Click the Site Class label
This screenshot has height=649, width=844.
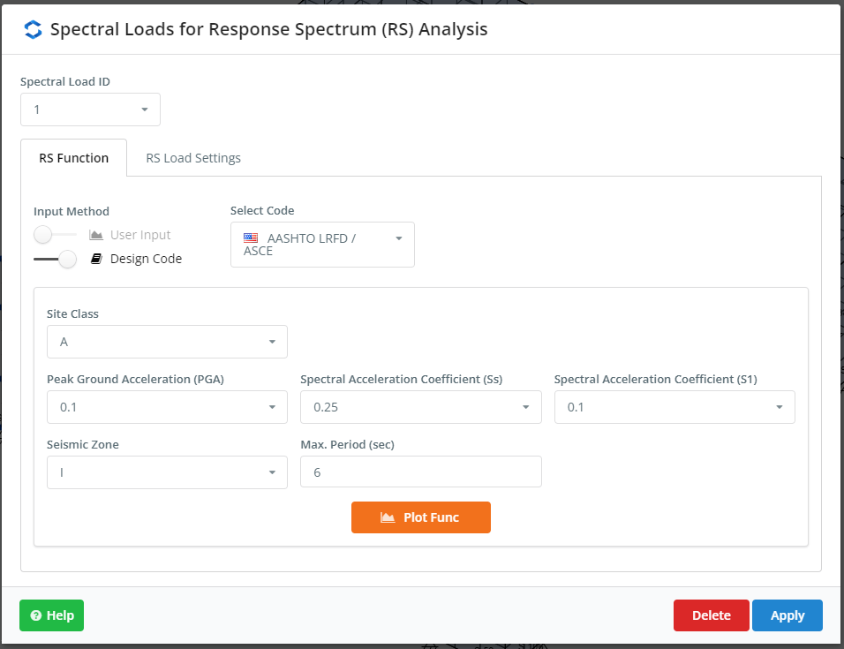pyautogui.click(x=72, y=313)
